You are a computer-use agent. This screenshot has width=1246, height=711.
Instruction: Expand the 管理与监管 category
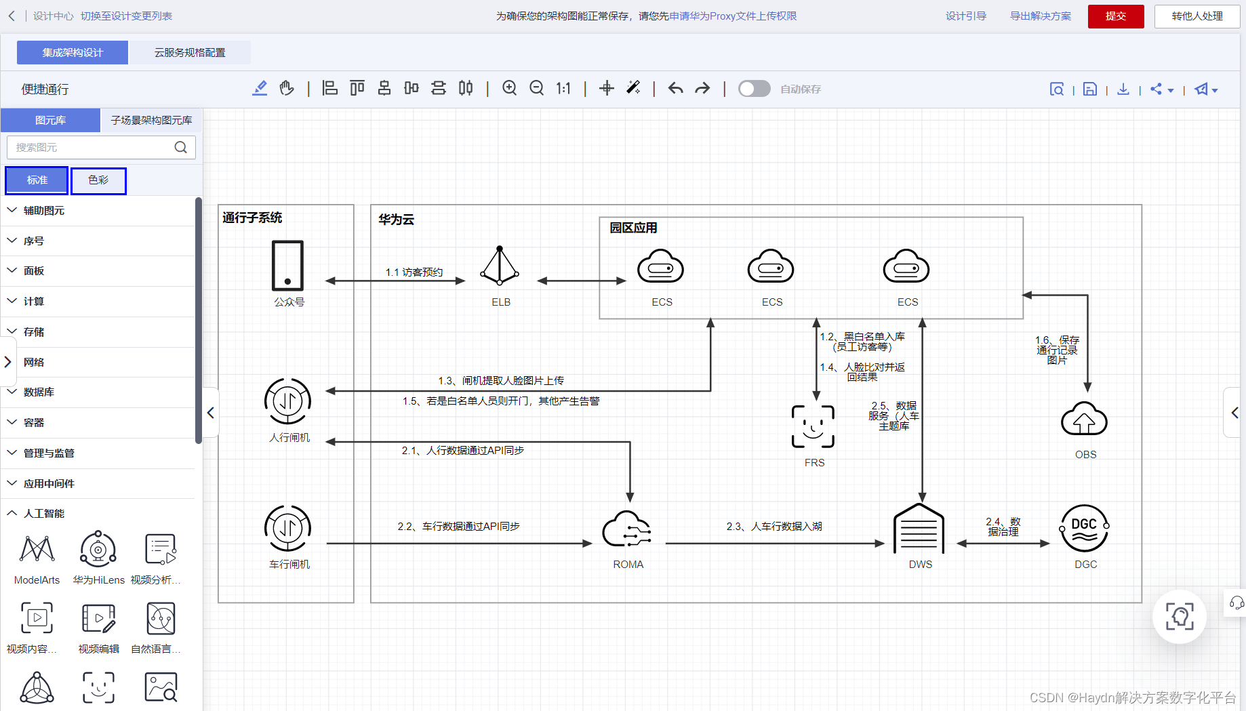[x=98, y=453]
